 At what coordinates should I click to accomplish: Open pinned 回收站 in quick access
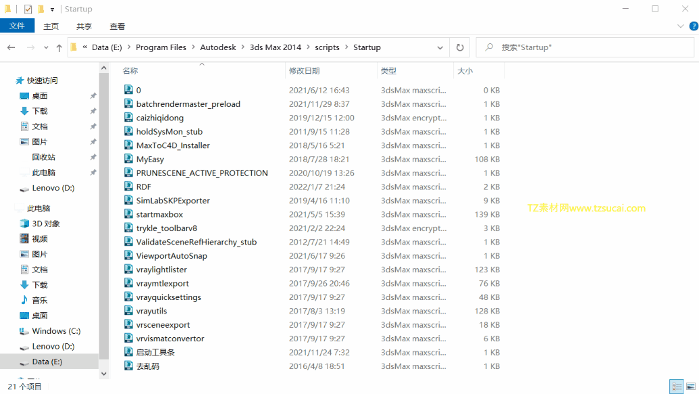tap(44, 157)
